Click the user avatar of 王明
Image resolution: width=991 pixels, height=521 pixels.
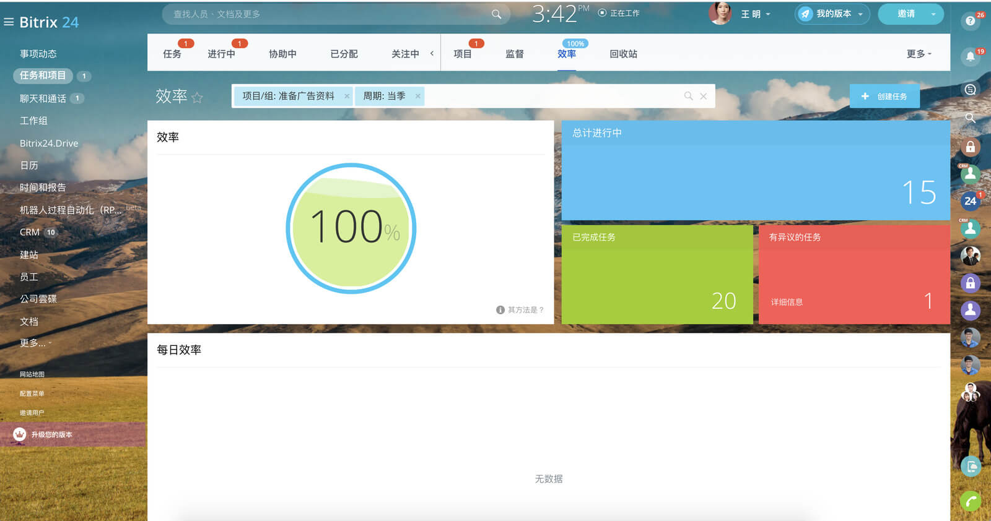(x=720, y=14)
